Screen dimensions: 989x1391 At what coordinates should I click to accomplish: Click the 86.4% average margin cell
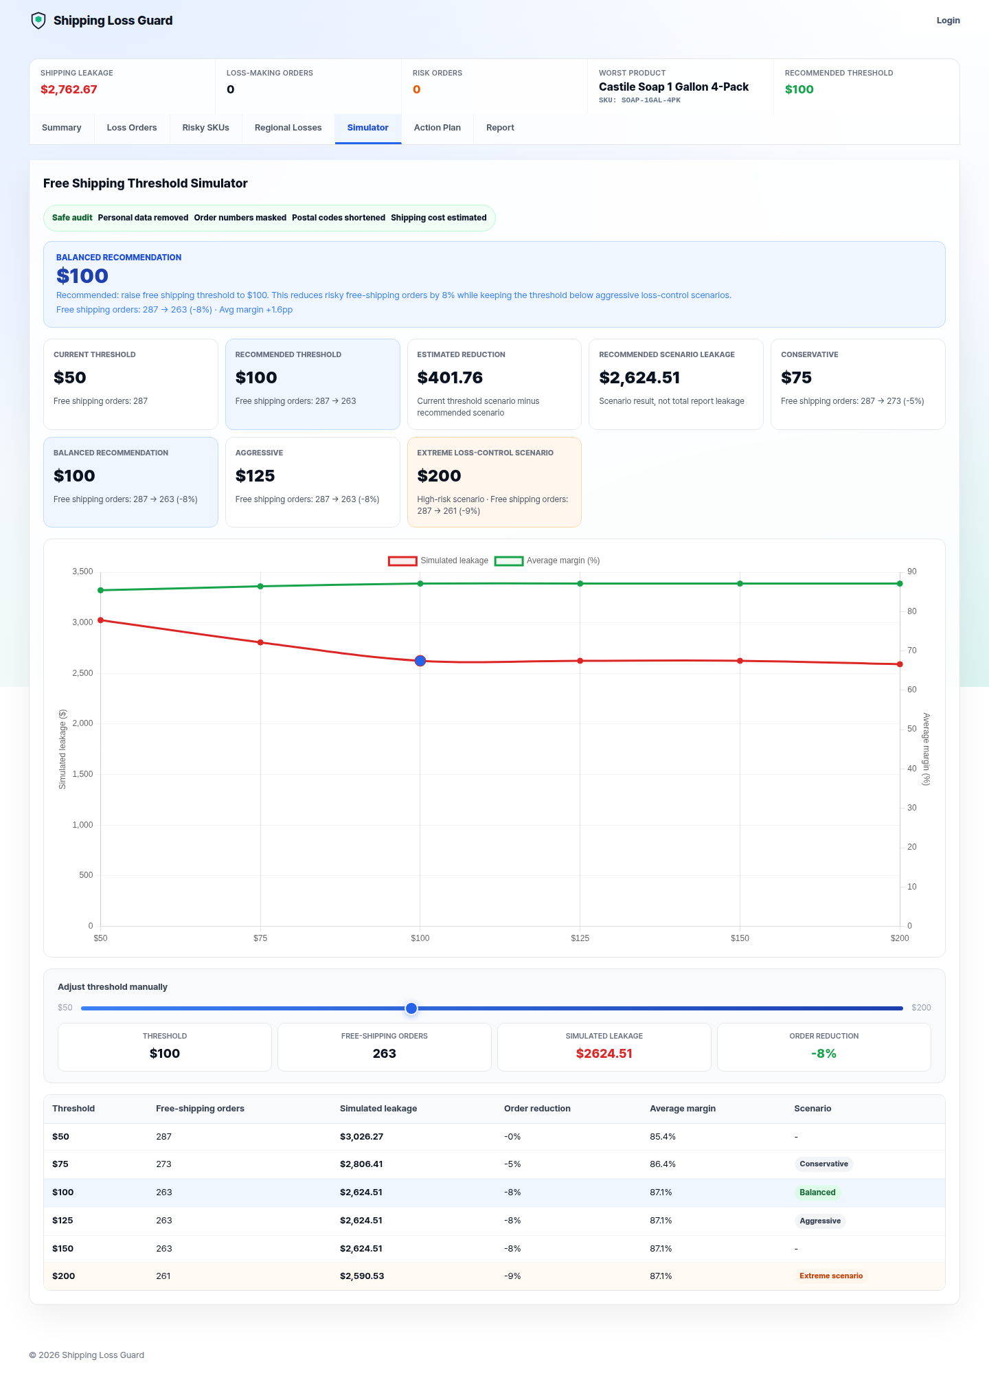coord(663,1164)
